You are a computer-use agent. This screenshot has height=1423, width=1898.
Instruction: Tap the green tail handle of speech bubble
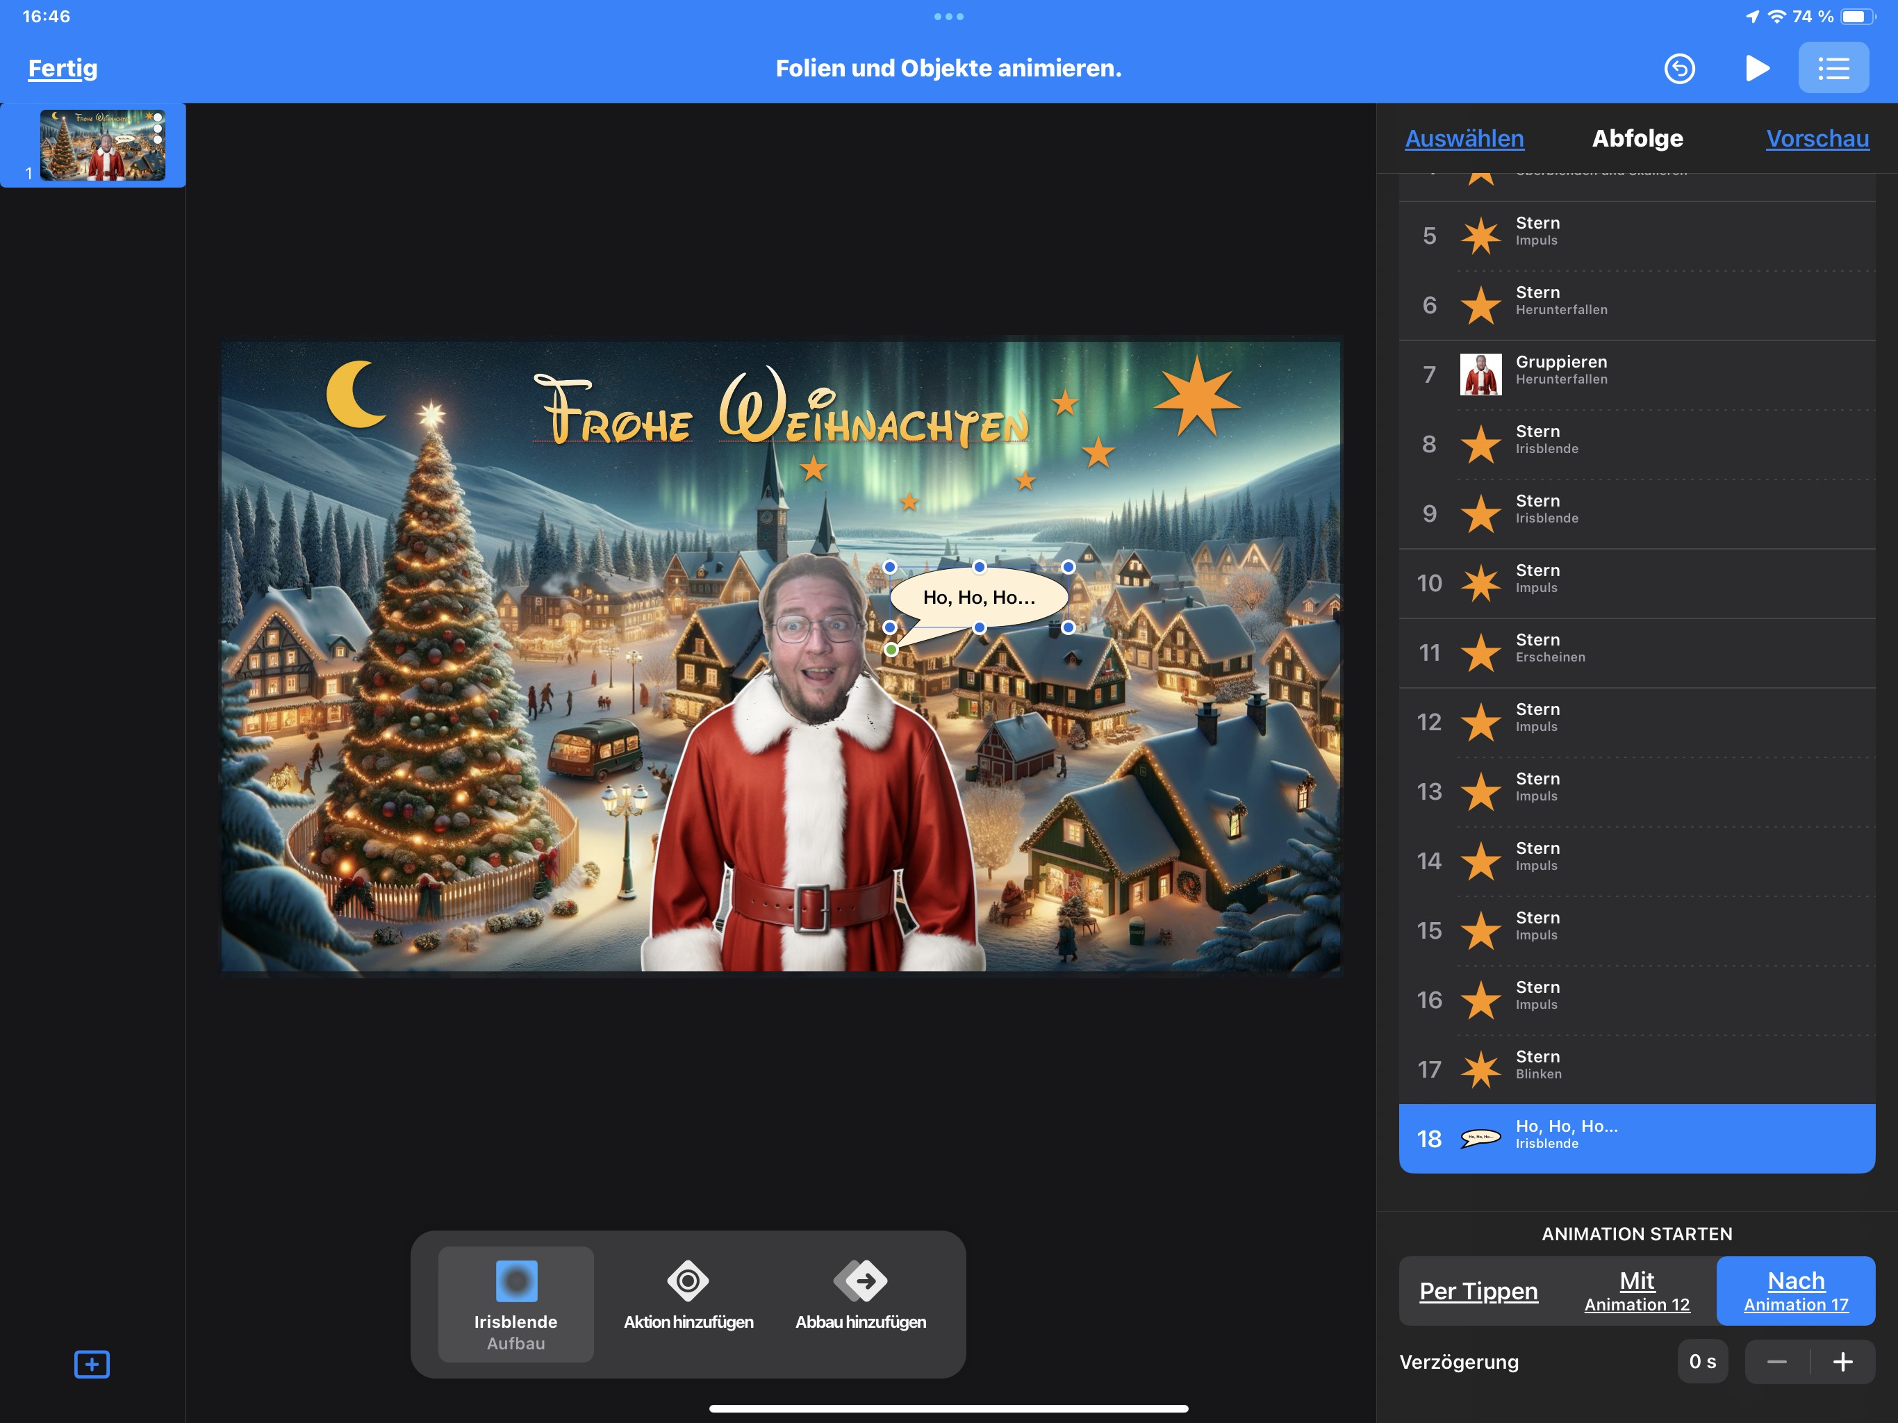point(891,650)
